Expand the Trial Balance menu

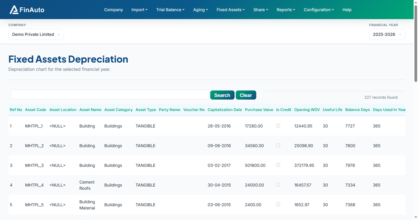click(170, 10)
